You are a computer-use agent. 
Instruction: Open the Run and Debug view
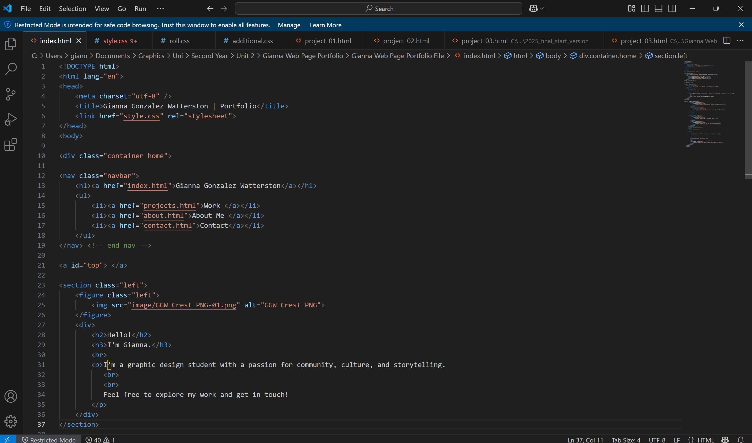(11, 119)
